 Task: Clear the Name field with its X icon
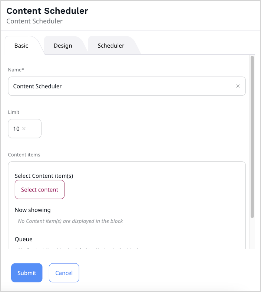point(238,86)
